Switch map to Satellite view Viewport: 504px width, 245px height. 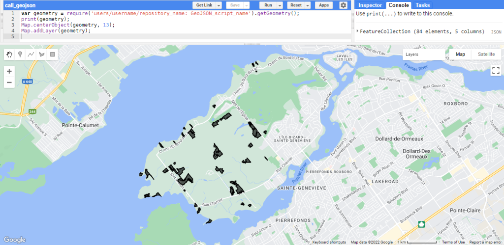pos(486,54)
